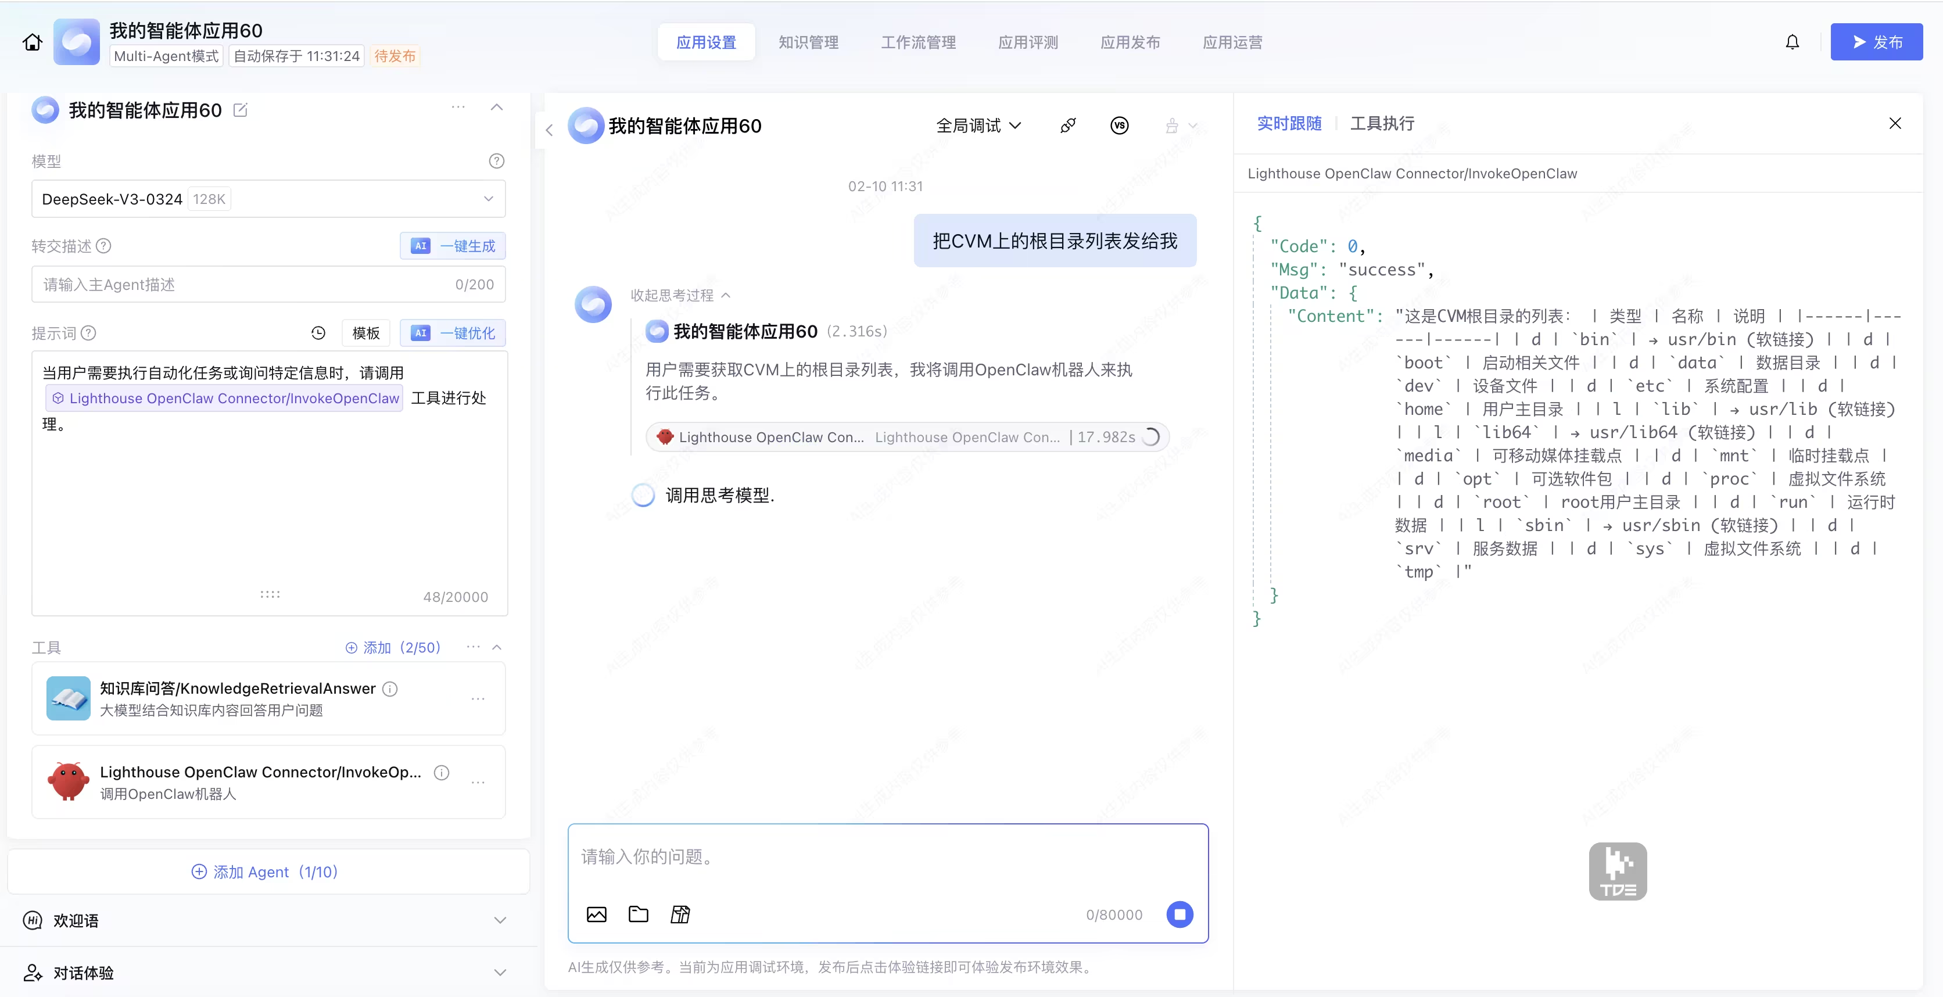Click the edit icon beside app name
The image size is (1943, 997).
[241, 110]
